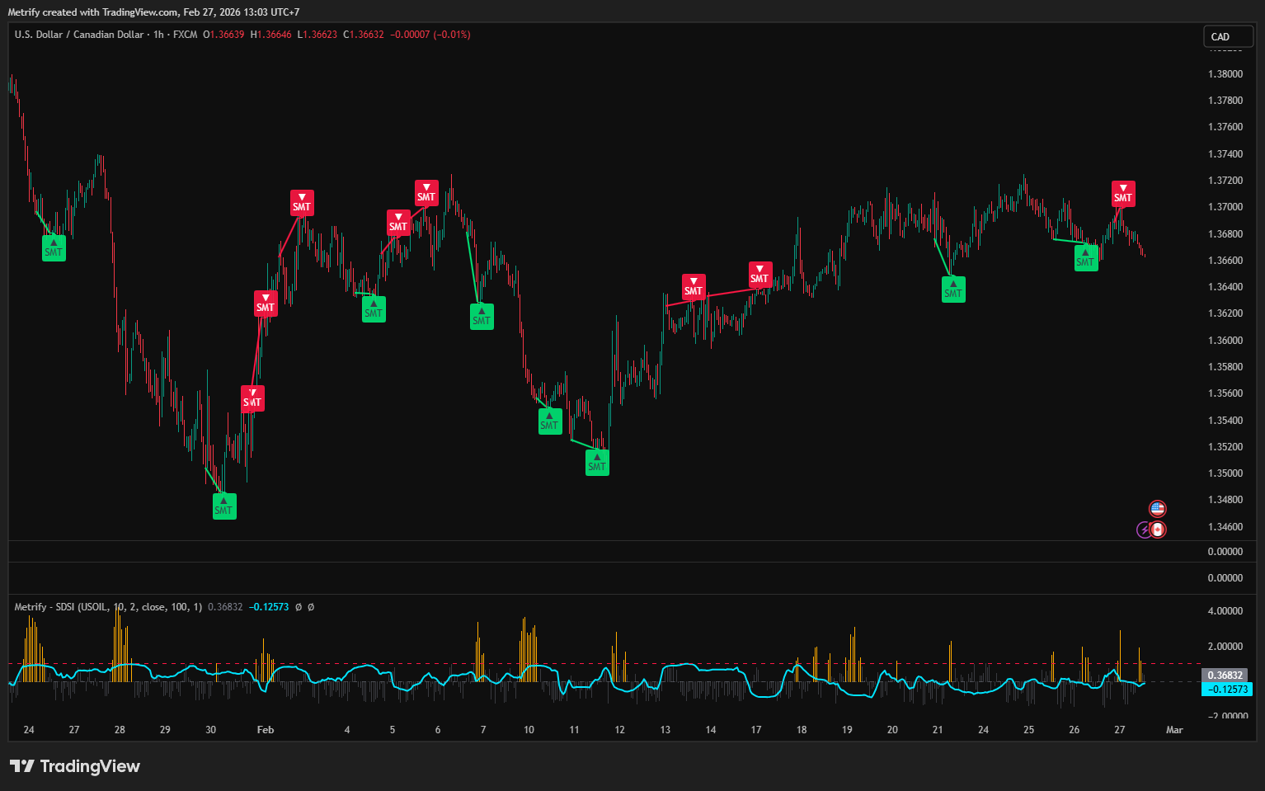Click the cyan -0.12573 value label

[1227, 689]
